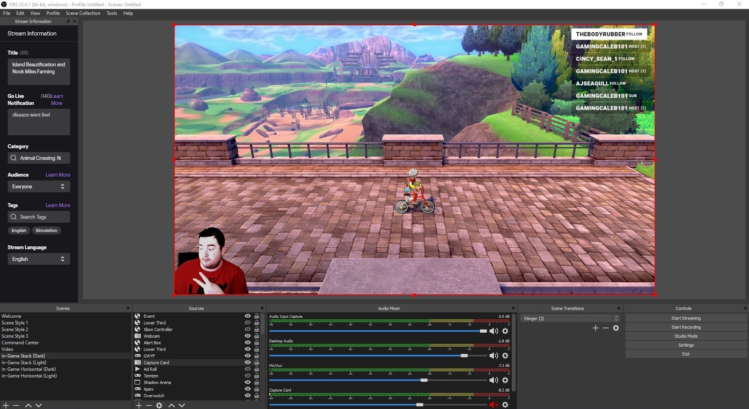Viewport: 749px width, 409px height.
Task: Click Audio Input Capture volume slider handle
Action: (x=483, y=331)
